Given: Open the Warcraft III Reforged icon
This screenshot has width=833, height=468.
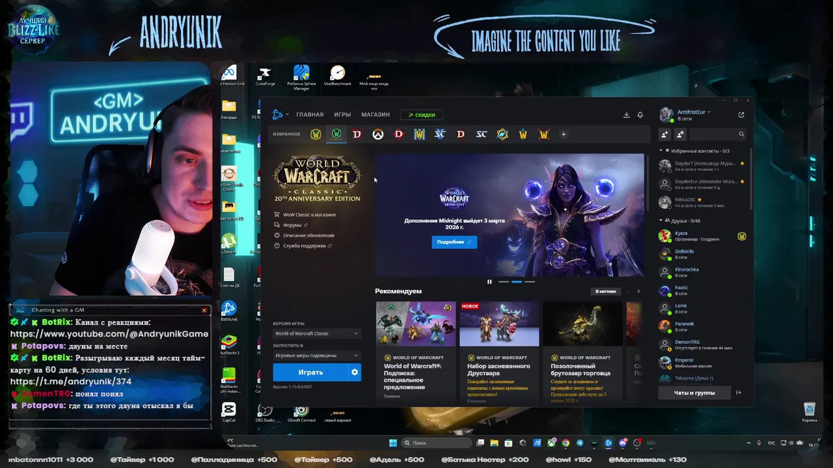Looking at the screenshot, I should [419, 135].
